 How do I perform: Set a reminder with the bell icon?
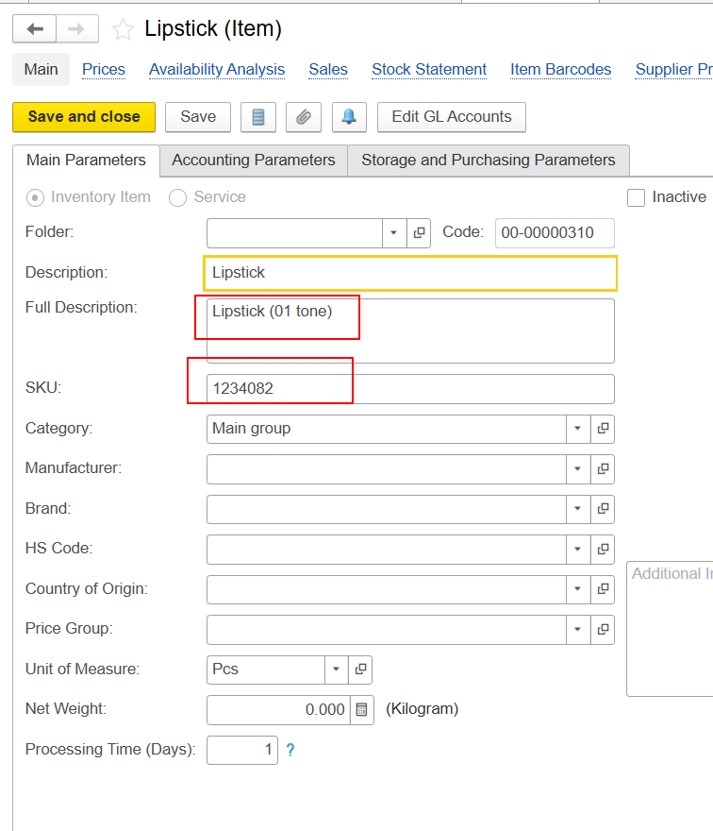pos(349,116)
